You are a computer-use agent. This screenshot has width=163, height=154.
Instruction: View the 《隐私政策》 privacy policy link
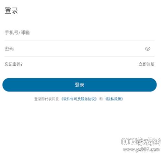(114, 99)
